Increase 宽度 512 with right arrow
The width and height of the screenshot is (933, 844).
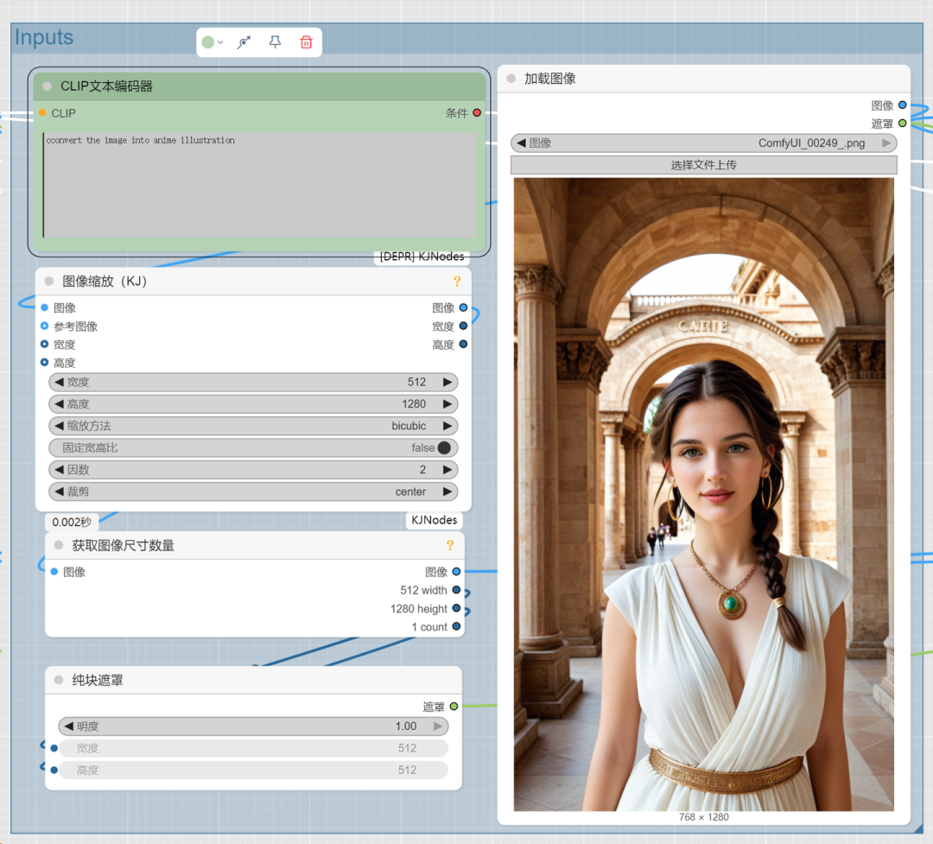447,382
